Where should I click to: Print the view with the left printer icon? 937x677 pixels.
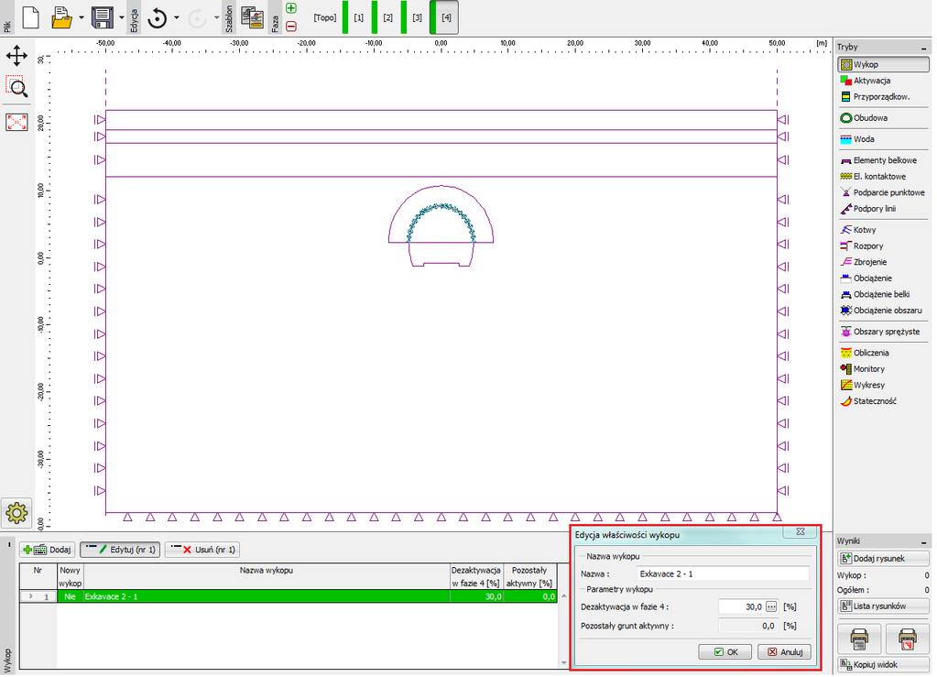pyautogui.click(x=859, y=639)
